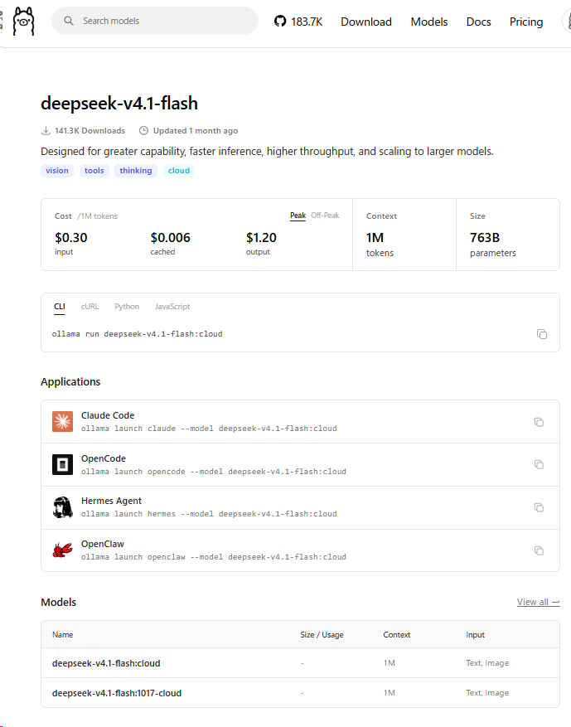Switch to the JavaScript tab

coord(172,307)
